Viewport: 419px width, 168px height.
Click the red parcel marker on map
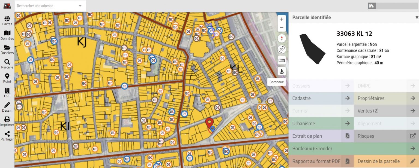point(209,123)
